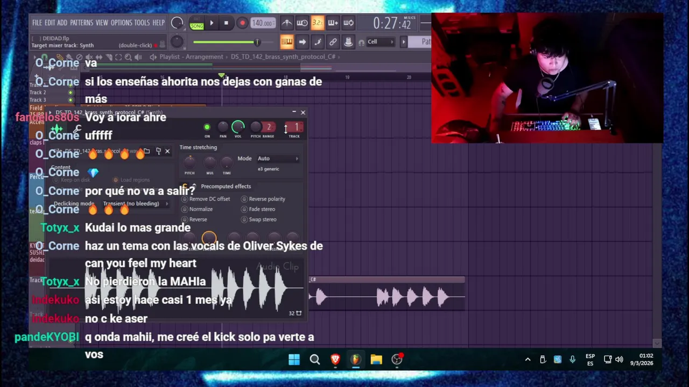Toggle the channel ON green LED
689x387 pixels.
(x=207, y=127)
